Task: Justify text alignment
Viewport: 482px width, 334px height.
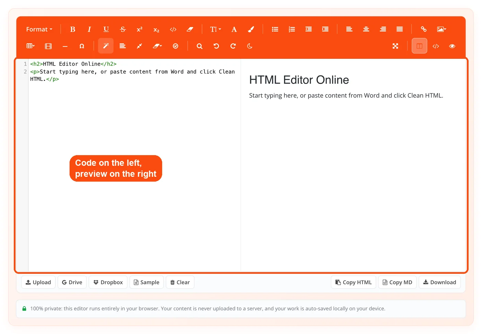Action: click(x=399, y=29)
